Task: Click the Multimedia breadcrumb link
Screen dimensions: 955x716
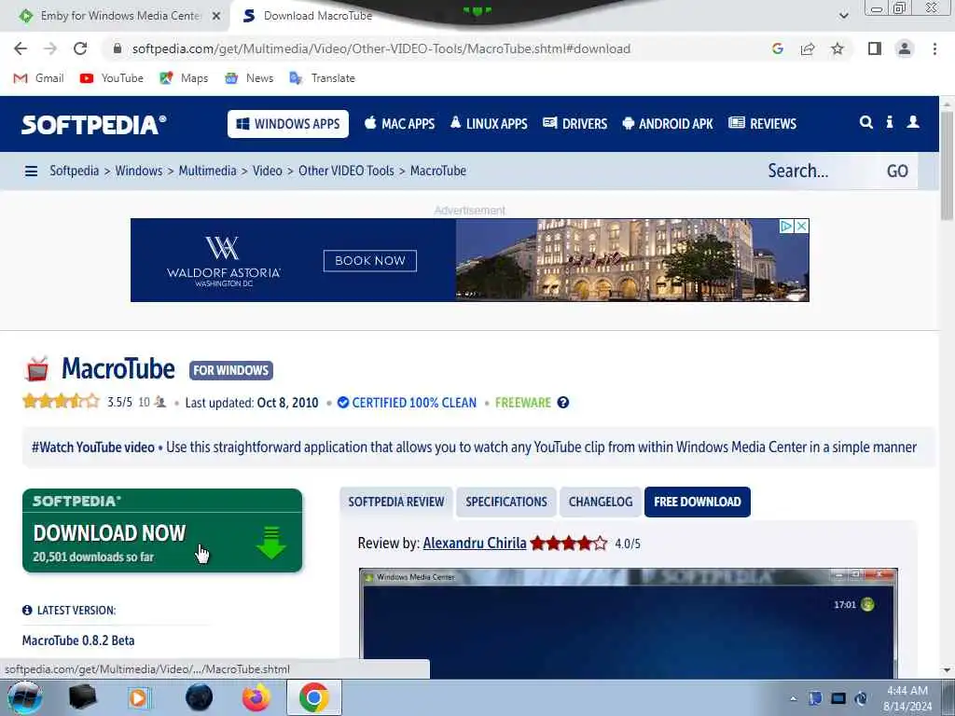Action: (207, 172)
